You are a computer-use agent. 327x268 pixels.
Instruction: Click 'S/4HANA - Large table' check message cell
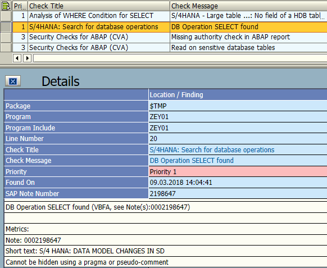pos(248,16)
